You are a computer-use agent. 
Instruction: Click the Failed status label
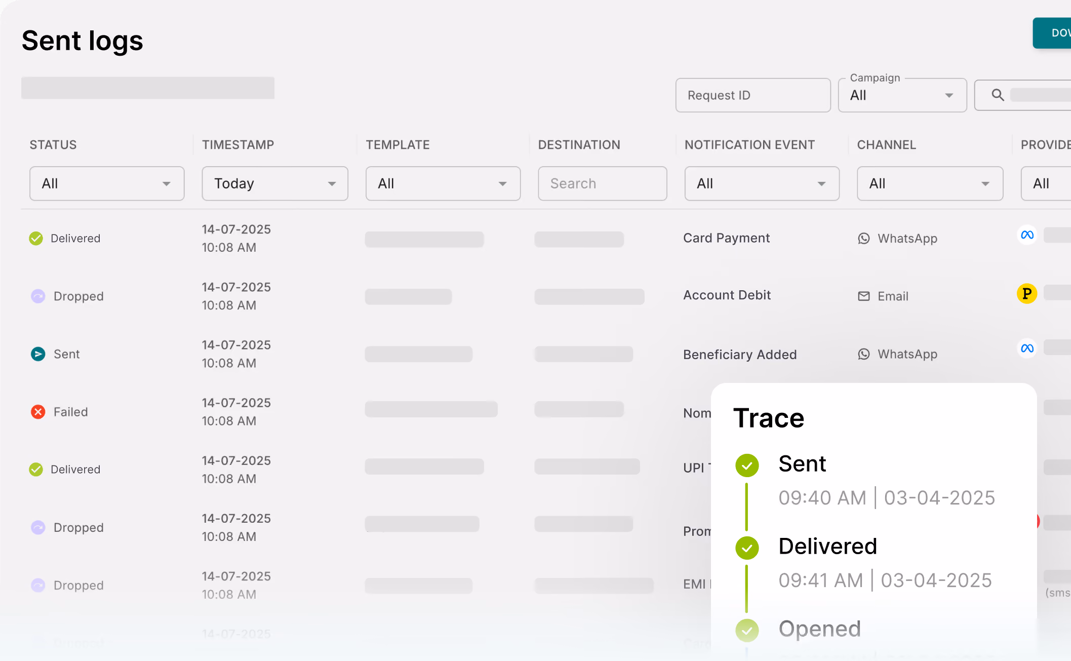coord(71,412)
